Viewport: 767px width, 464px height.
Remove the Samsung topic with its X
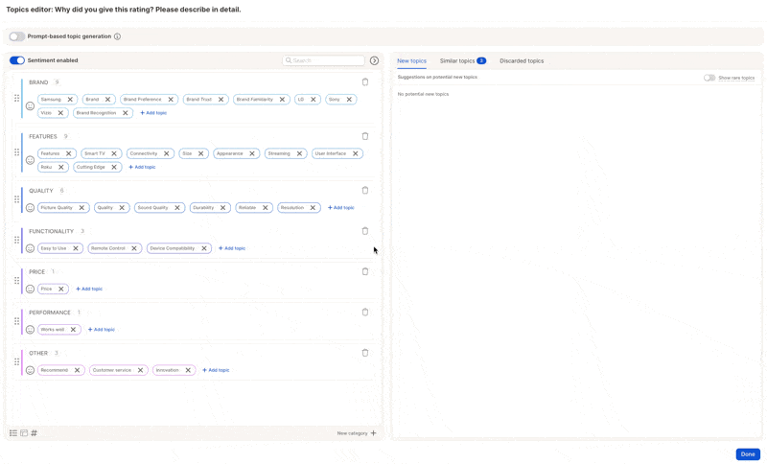tap(70, 100)
